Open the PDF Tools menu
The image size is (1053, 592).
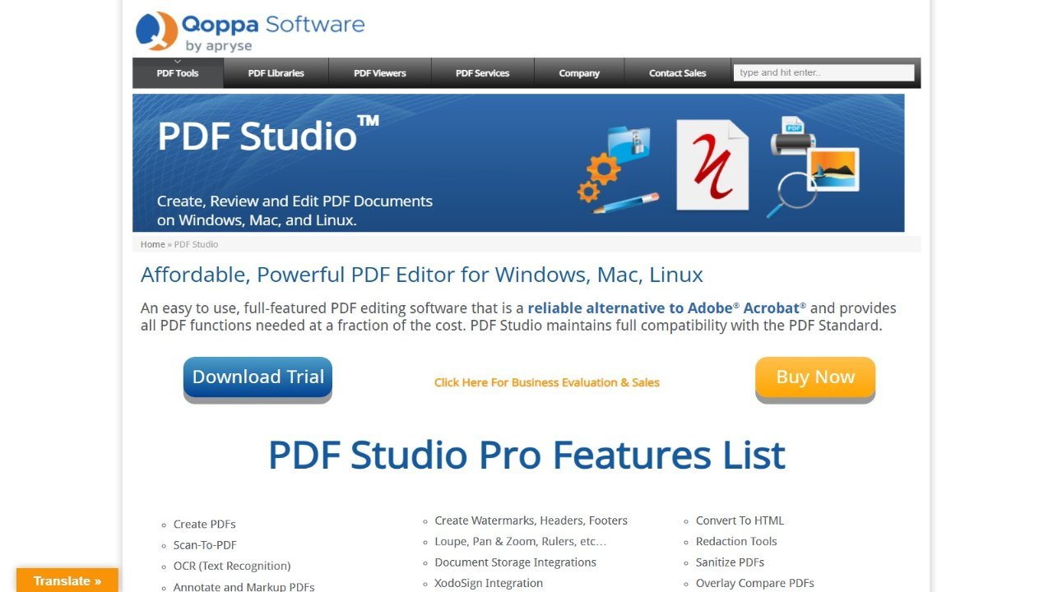coord(178,73)
